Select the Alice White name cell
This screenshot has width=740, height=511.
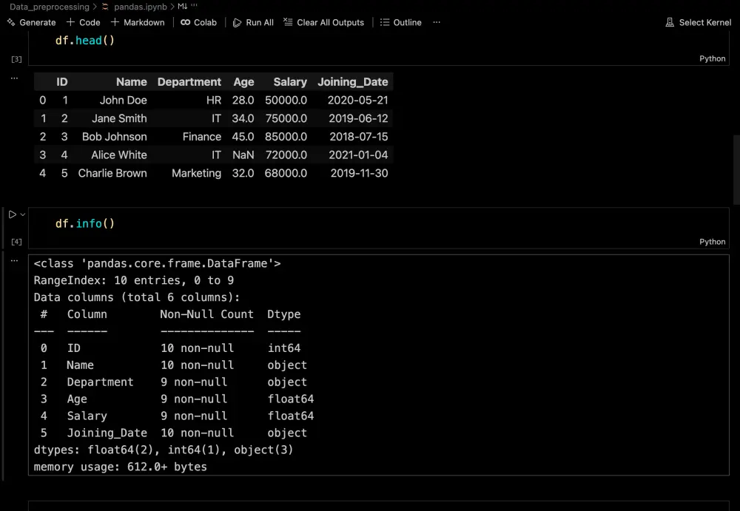point(119,155)
